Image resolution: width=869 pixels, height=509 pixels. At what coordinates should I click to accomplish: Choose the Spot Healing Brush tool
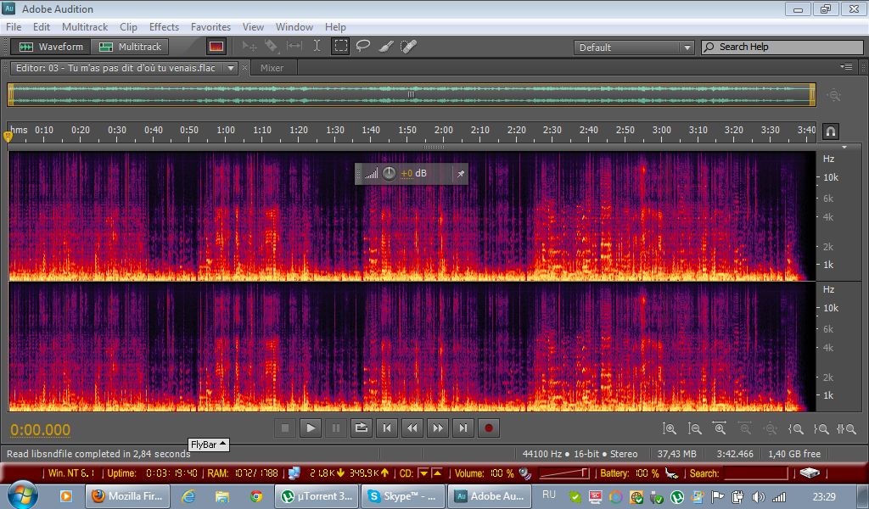click(408, 47)
